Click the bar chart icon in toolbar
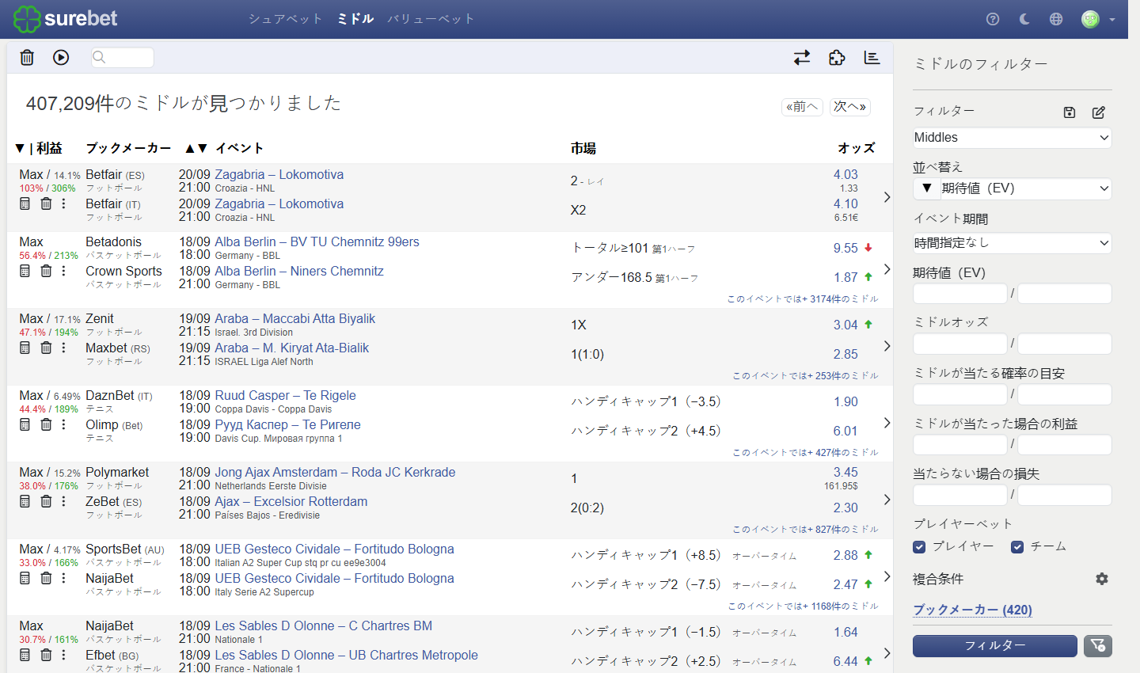This screenshot has height=673, width=1140. 872,57
